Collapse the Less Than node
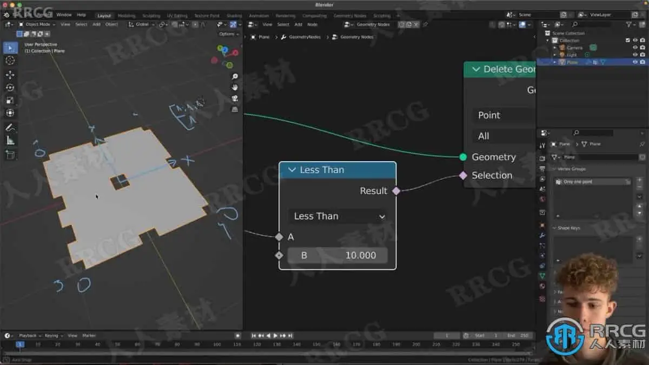 292,170
